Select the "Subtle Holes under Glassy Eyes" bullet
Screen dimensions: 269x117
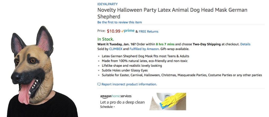125,70
